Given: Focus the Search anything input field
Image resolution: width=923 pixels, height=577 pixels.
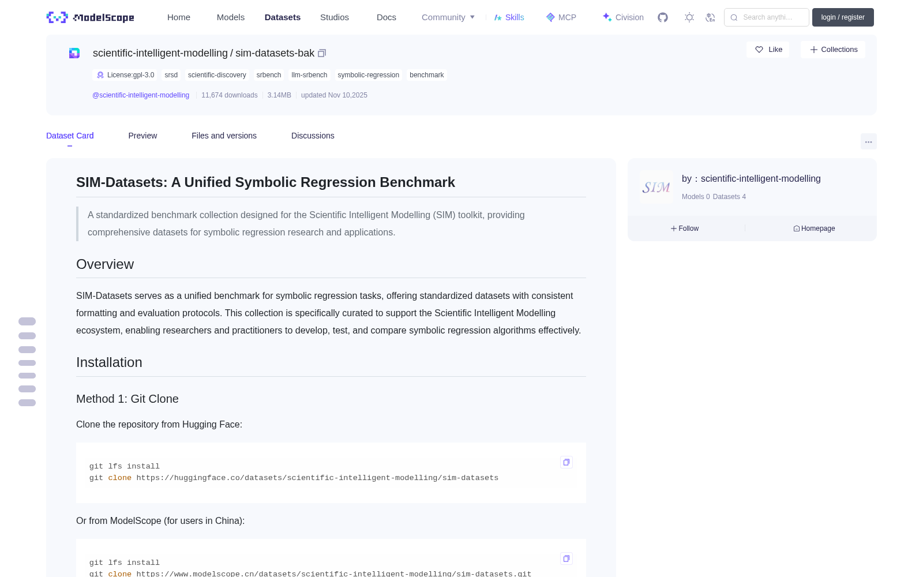Looking at the screenshot, I should (x=767, y=17).
